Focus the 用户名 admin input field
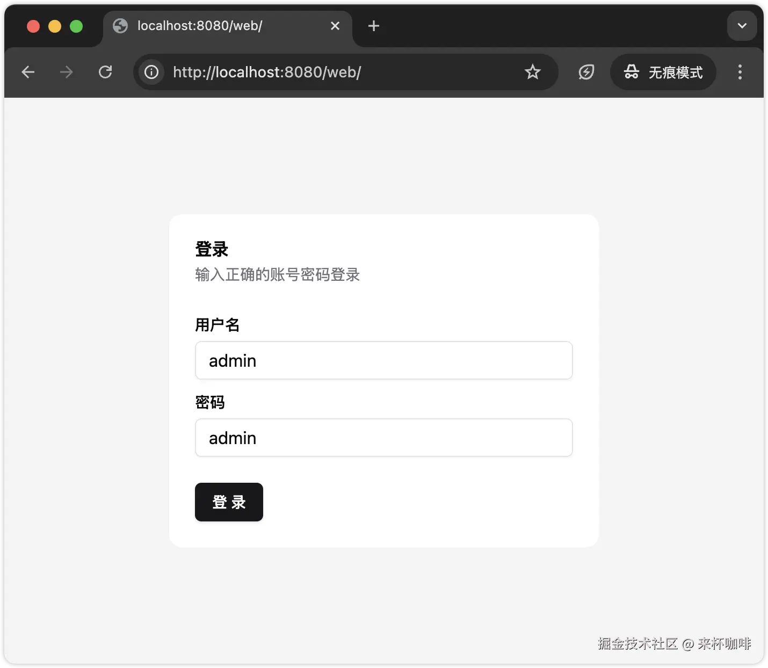This screenshot has width=768, height=668. click(383, 360)
